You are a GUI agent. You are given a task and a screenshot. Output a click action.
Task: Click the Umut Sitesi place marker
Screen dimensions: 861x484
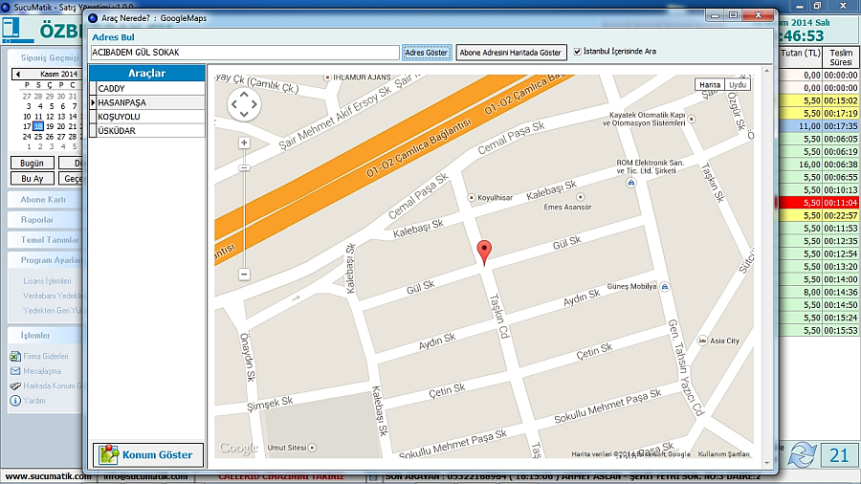pyautogui.click(x=312, y=448)
